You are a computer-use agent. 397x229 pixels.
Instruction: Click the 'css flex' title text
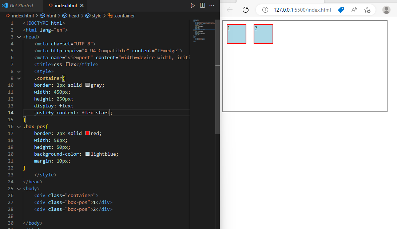pyautogui.click(x=65, y=64)
